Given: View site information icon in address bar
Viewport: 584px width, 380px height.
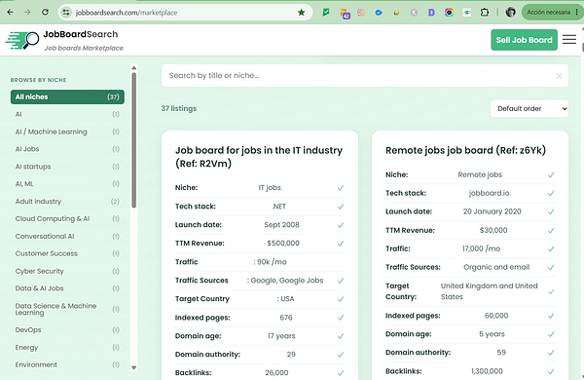Looking at the screenshot, I should (66, 13).
